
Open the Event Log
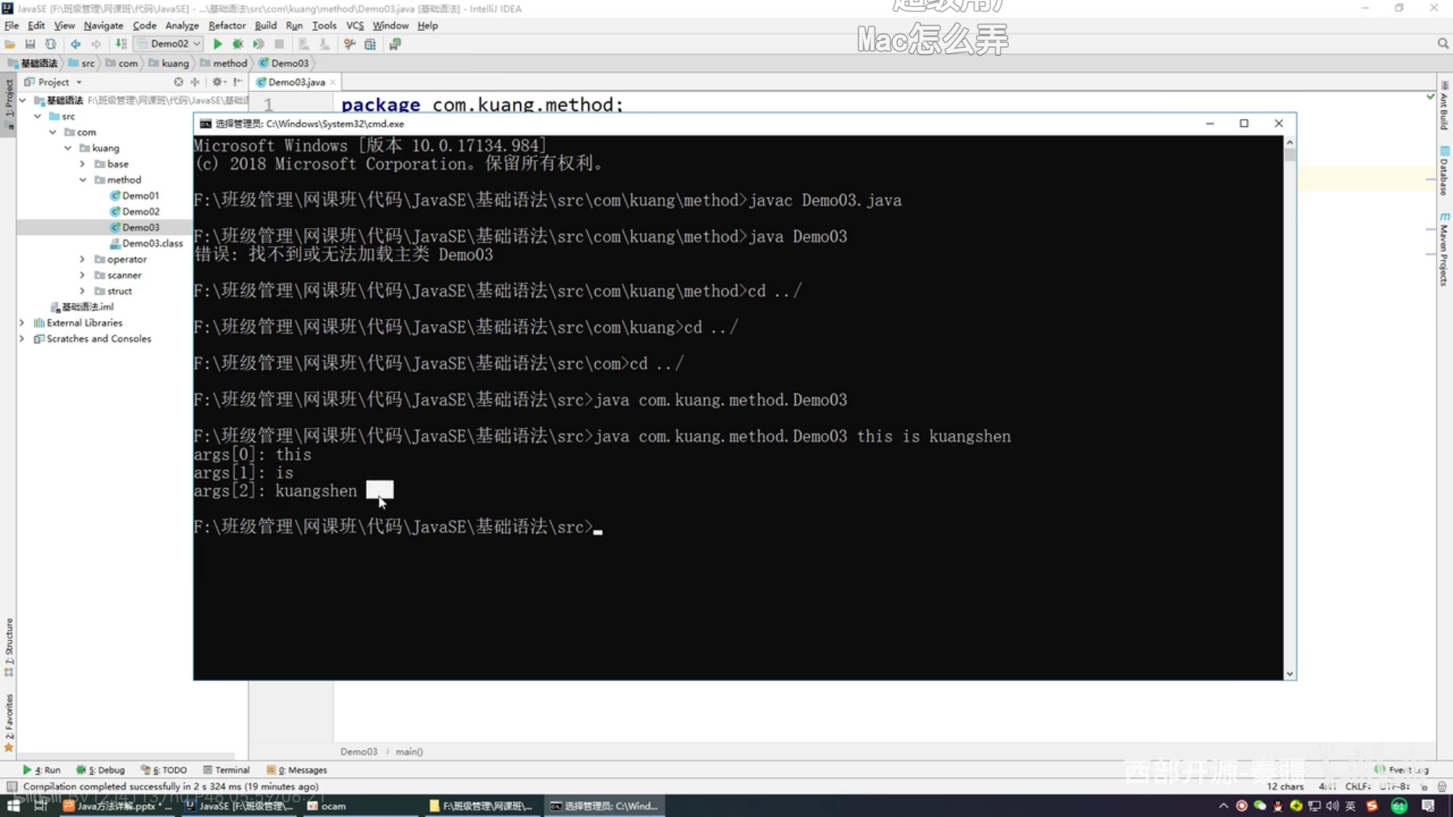tap(1402, 771)
